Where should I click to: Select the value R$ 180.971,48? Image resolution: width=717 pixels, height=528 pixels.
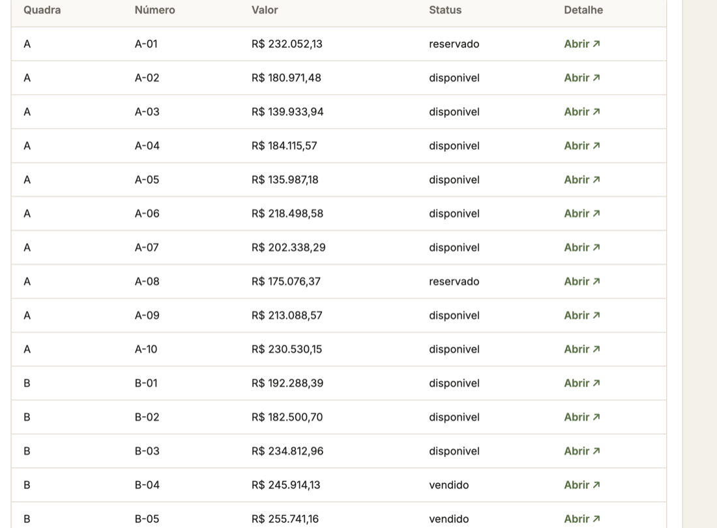pyautogui.click(x=286, y=78)
